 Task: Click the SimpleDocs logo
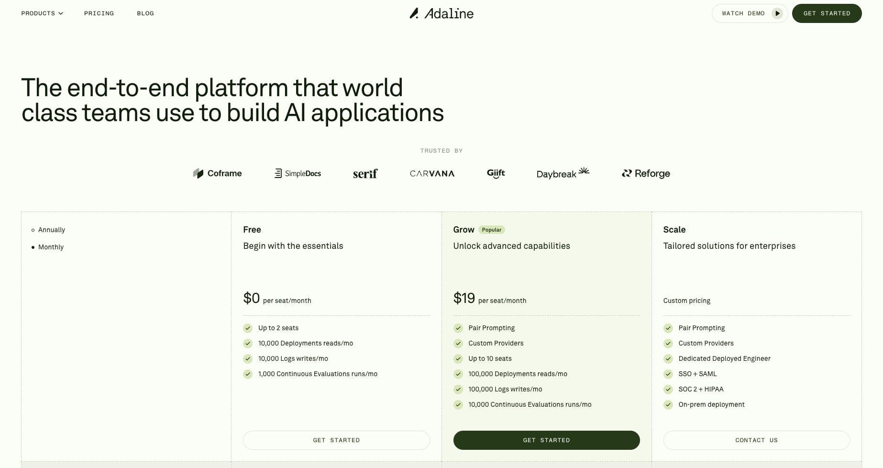coord(298,173)
